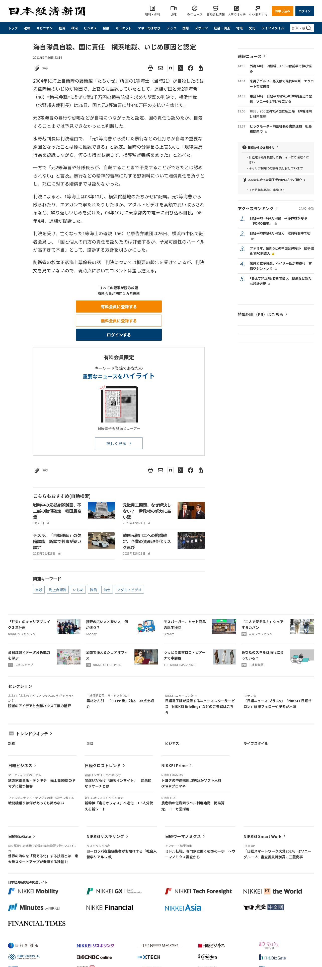Click the 日本経済新聞 logo
Screen dimensions: 322x967
(x=47, y=11)
